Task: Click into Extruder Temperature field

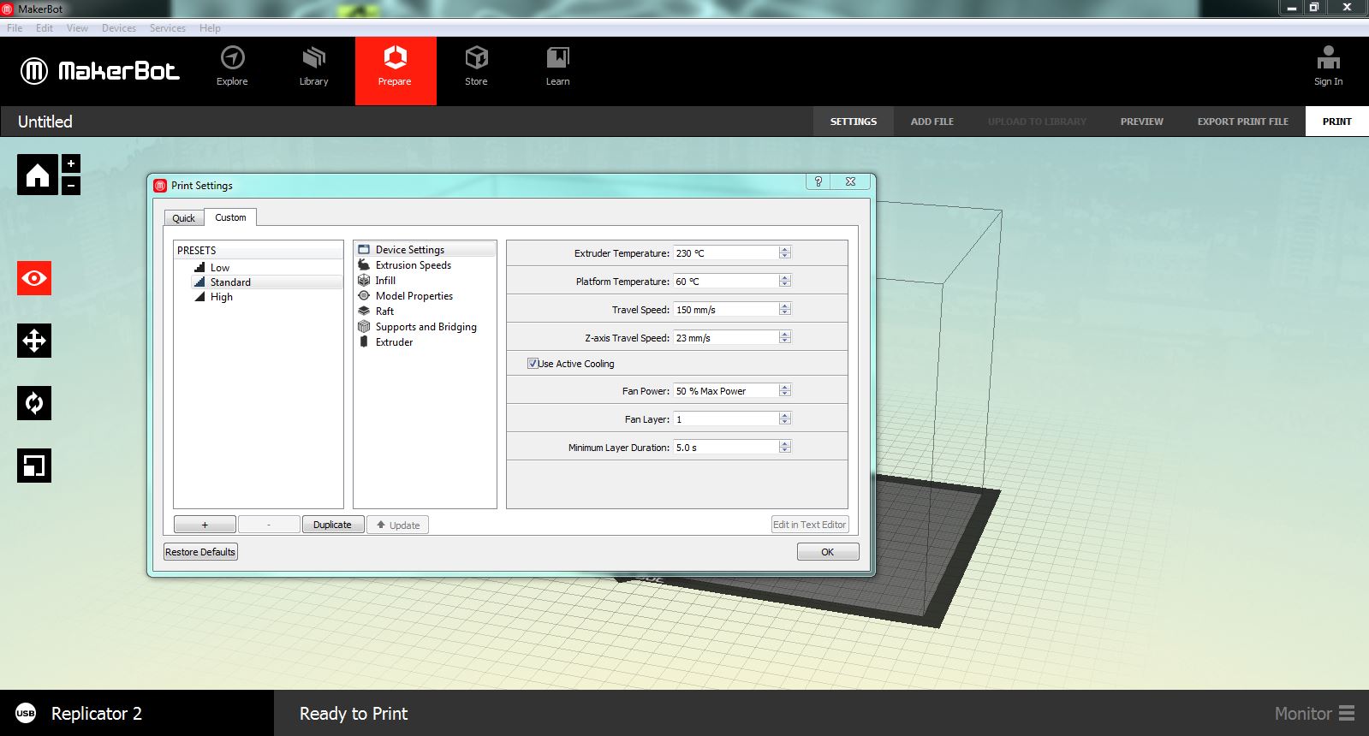Action: (x=726, y=252)
